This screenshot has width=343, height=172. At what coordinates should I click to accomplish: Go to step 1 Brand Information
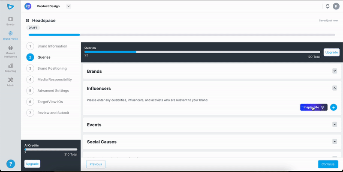pos(47,46)
